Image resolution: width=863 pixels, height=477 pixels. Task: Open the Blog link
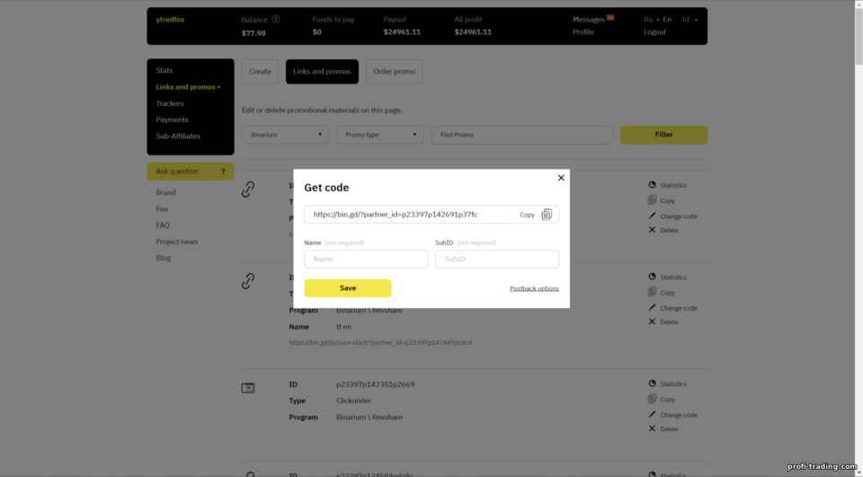click(164, 258)
